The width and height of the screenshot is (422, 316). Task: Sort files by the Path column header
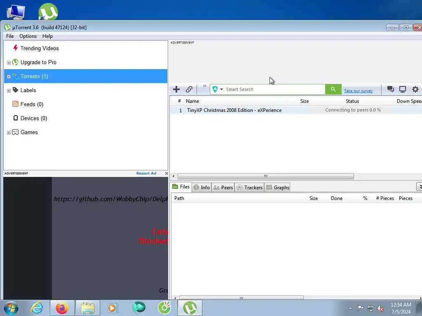[x=179, y=198]
